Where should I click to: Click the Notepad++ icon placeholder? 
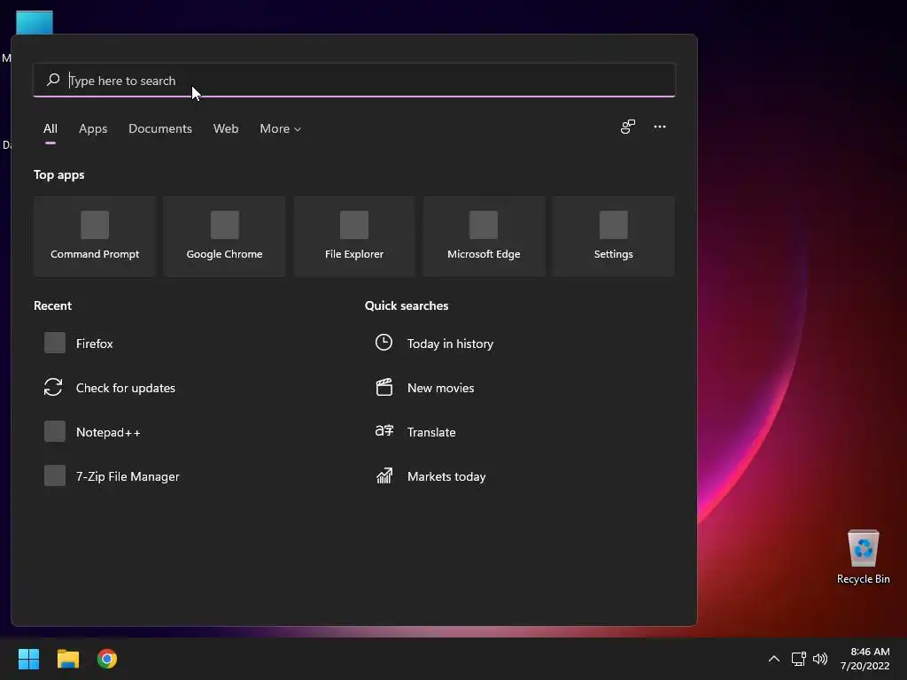click(55, 431)
